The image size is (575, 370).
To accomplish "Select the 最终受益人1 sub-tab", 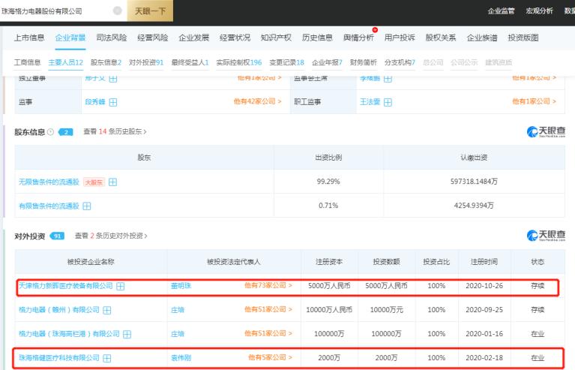I will [190, 62].
